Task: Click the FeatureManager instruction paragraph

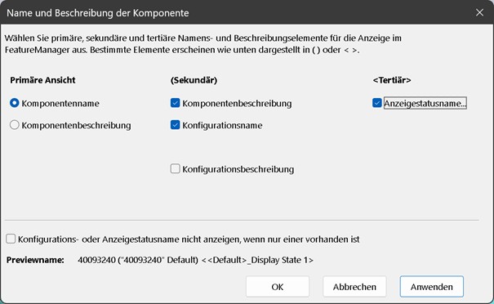Action: pyautogui.click(x=203, y=44)
